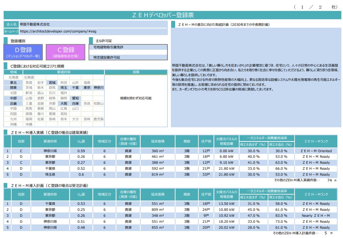Screen dimensions: 343x238
Task: Click the Nearly ZEH-M rank cell
Action: 316,215
